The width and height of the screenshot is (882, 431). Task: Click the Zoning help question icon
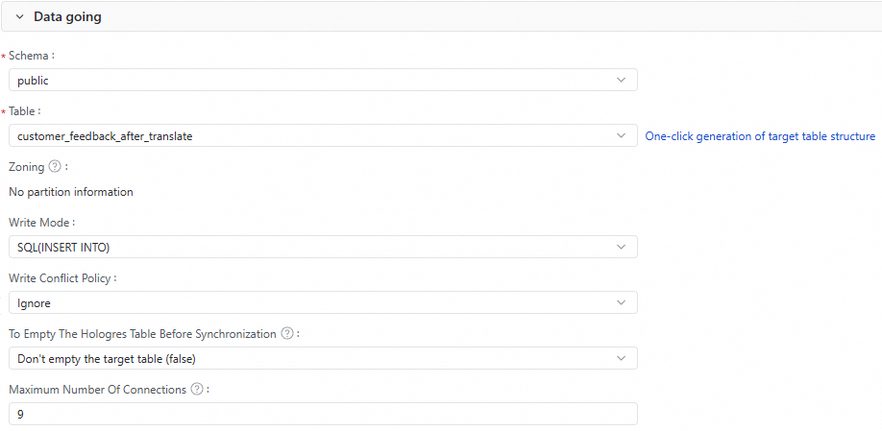pos(54,167)
